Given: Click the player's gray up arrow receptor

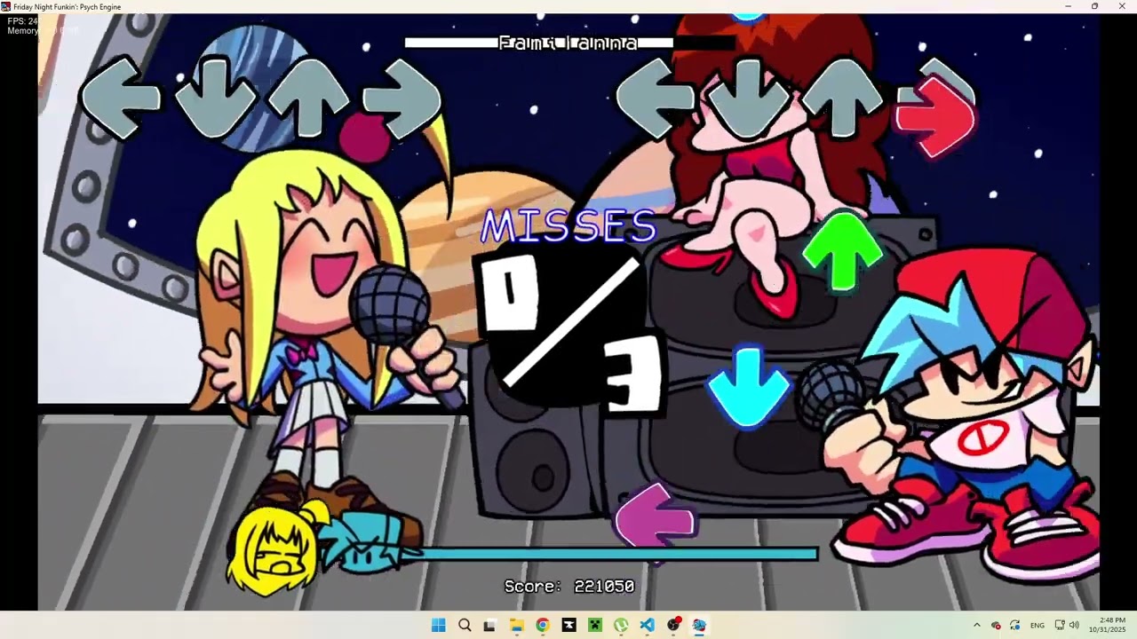Looking at the screenshot, I should coord(842,98).
